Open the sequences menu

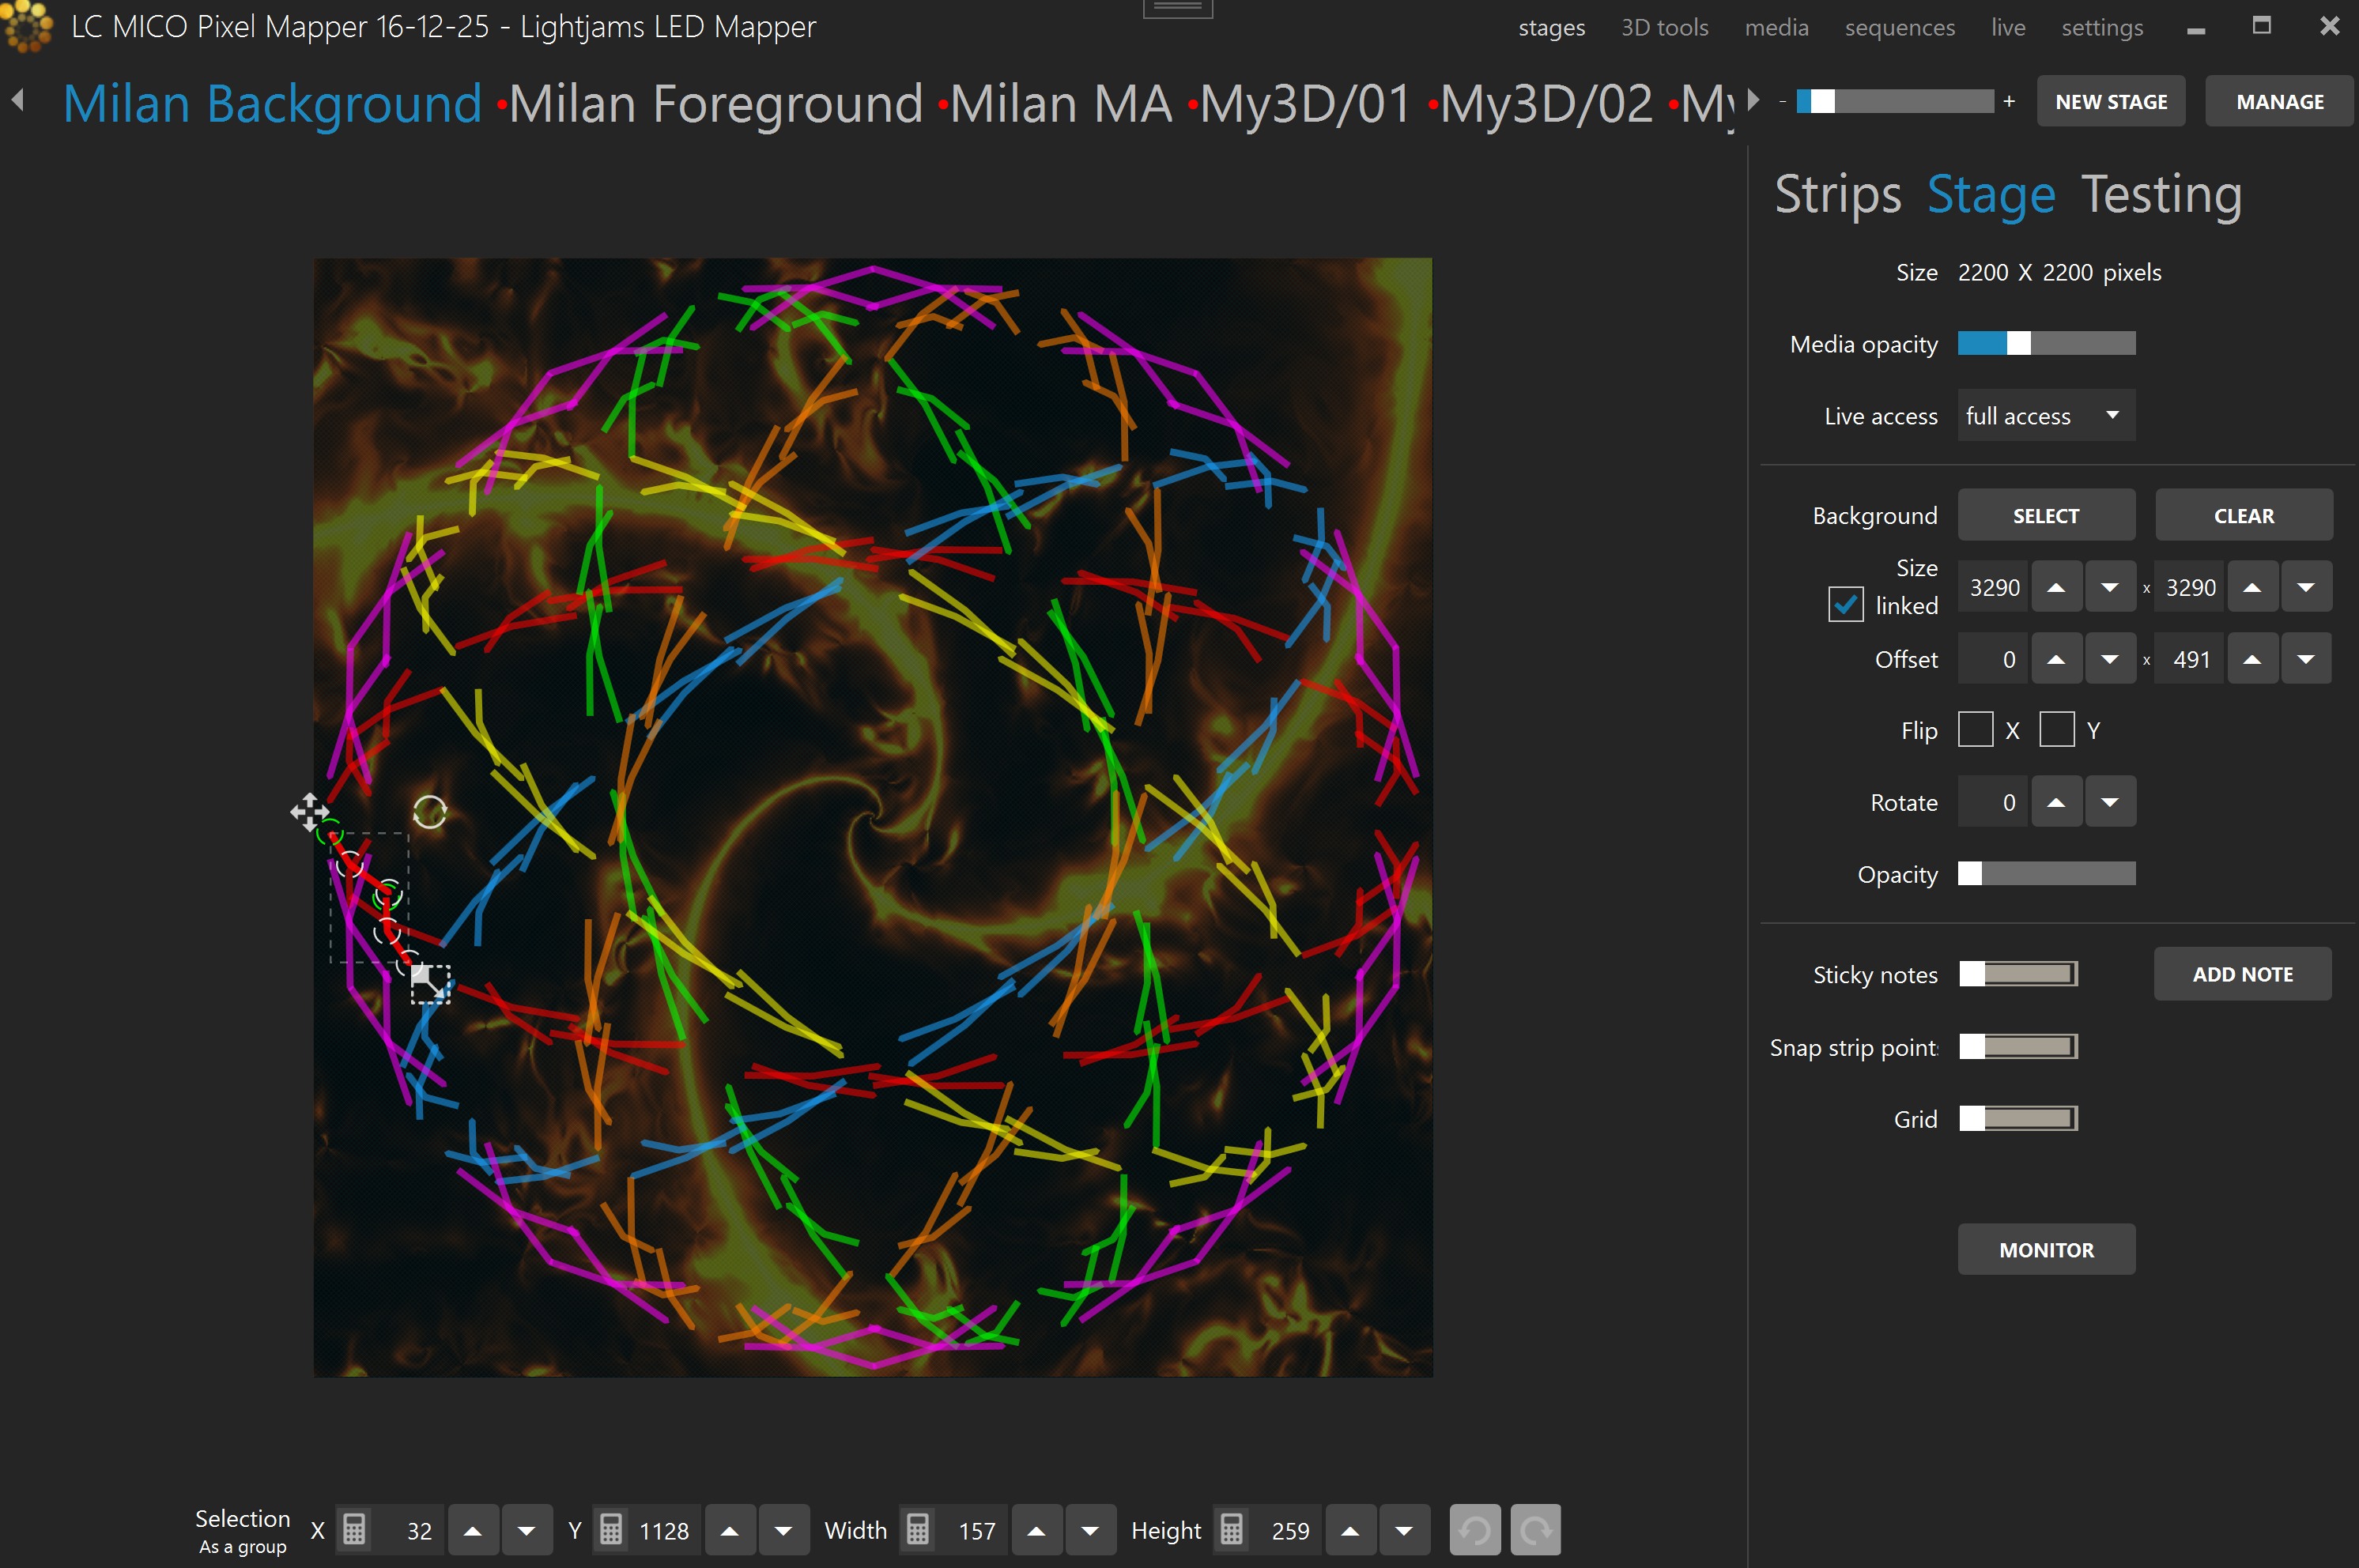[x=1900, y=27]
